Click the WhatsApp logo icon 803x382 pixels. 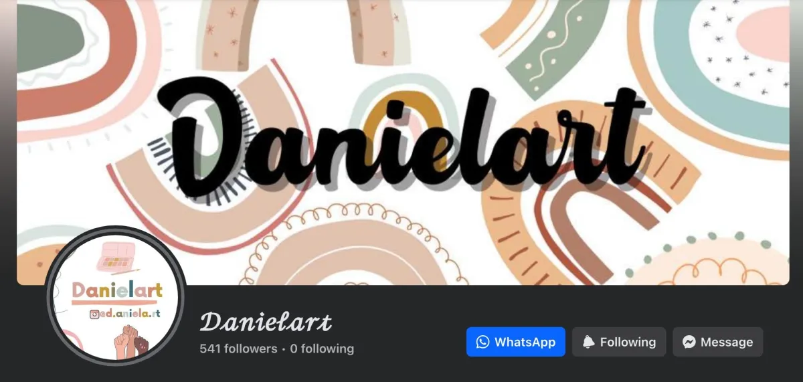[x=482, y=342]
